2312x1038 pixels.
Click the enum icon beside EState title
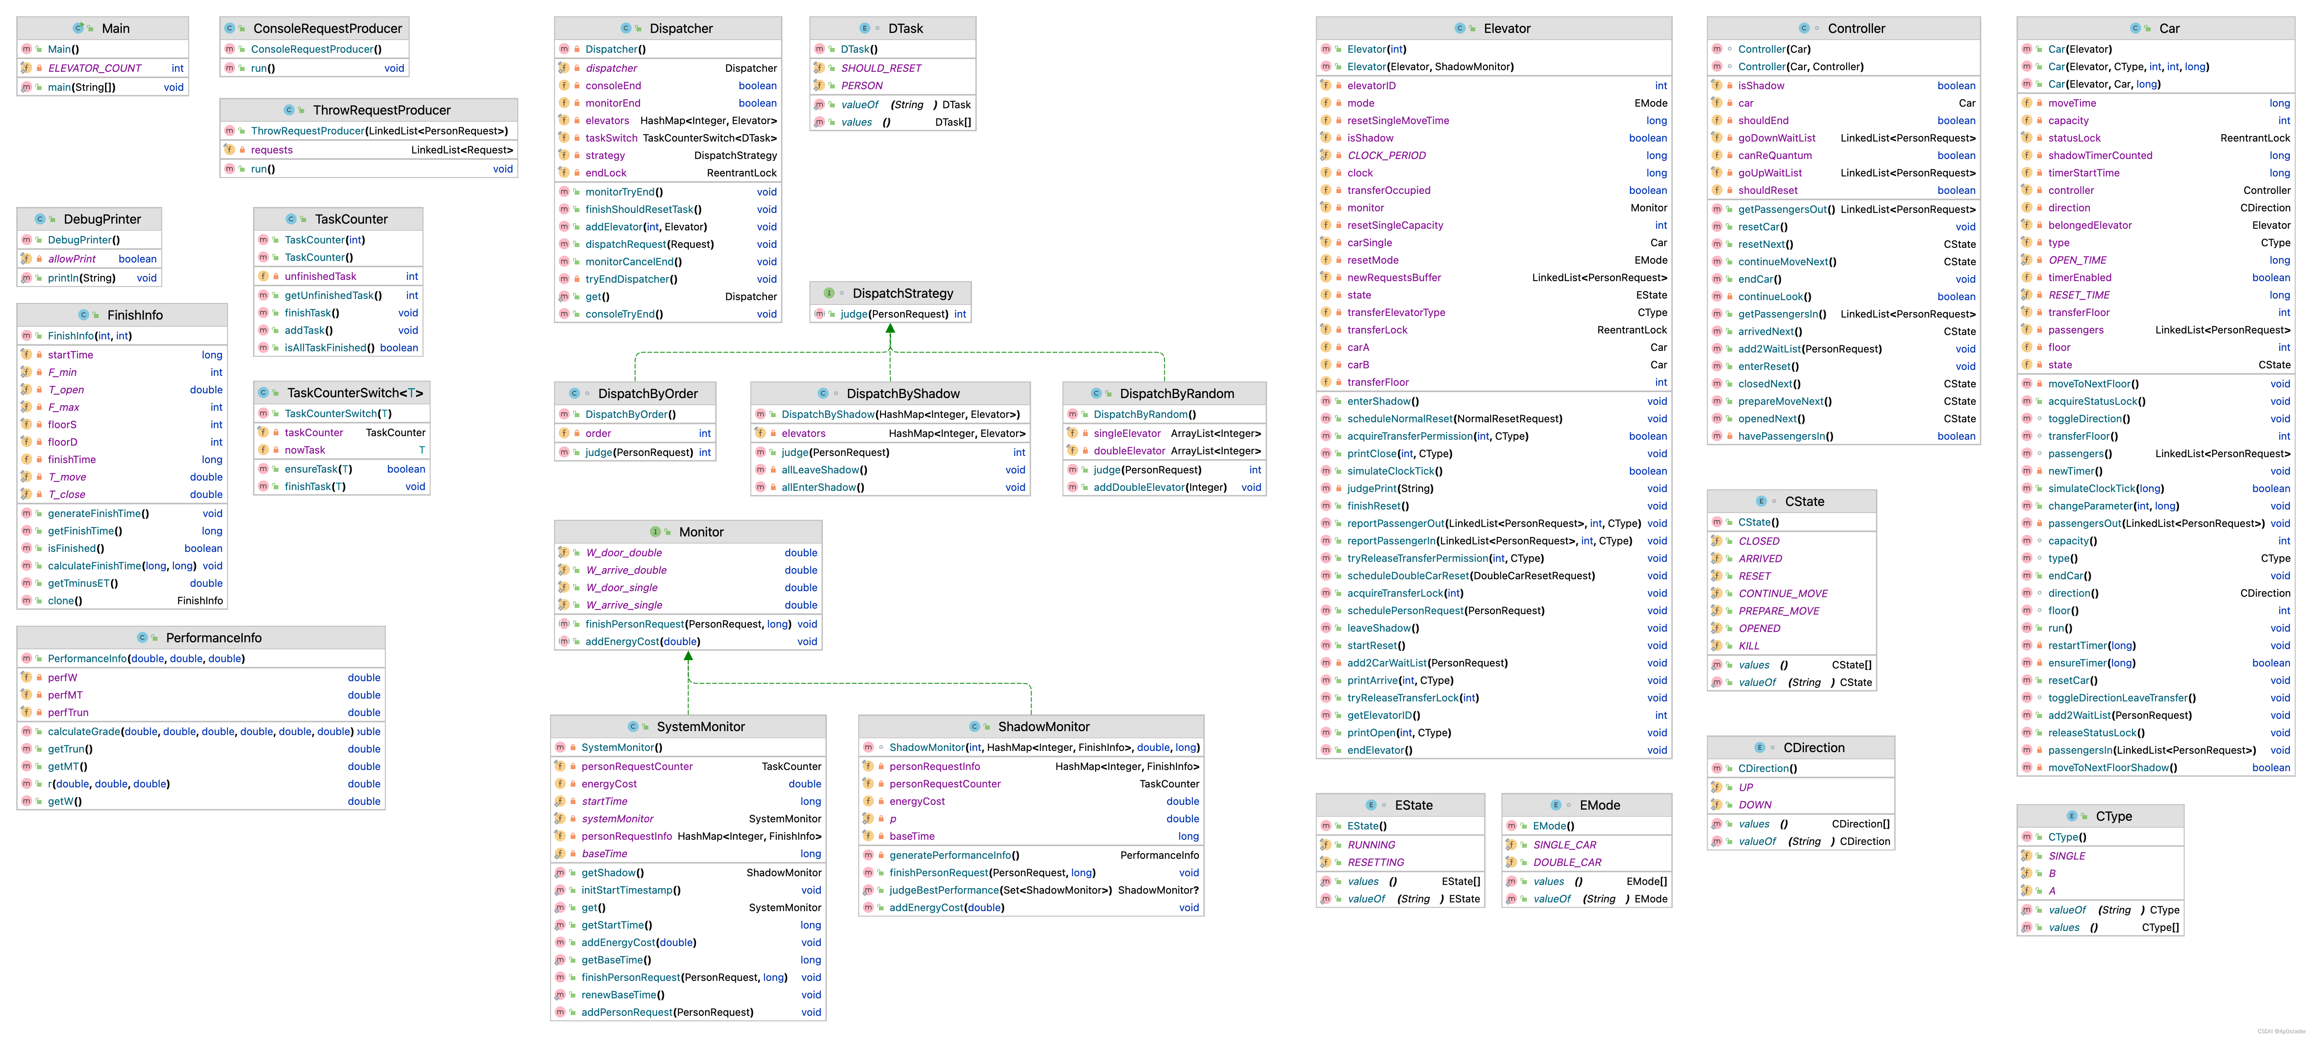coord(1371,805)
